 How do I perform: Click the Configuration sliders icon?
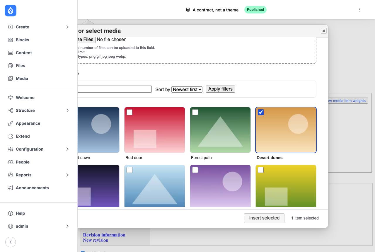[x=11, y=149]
